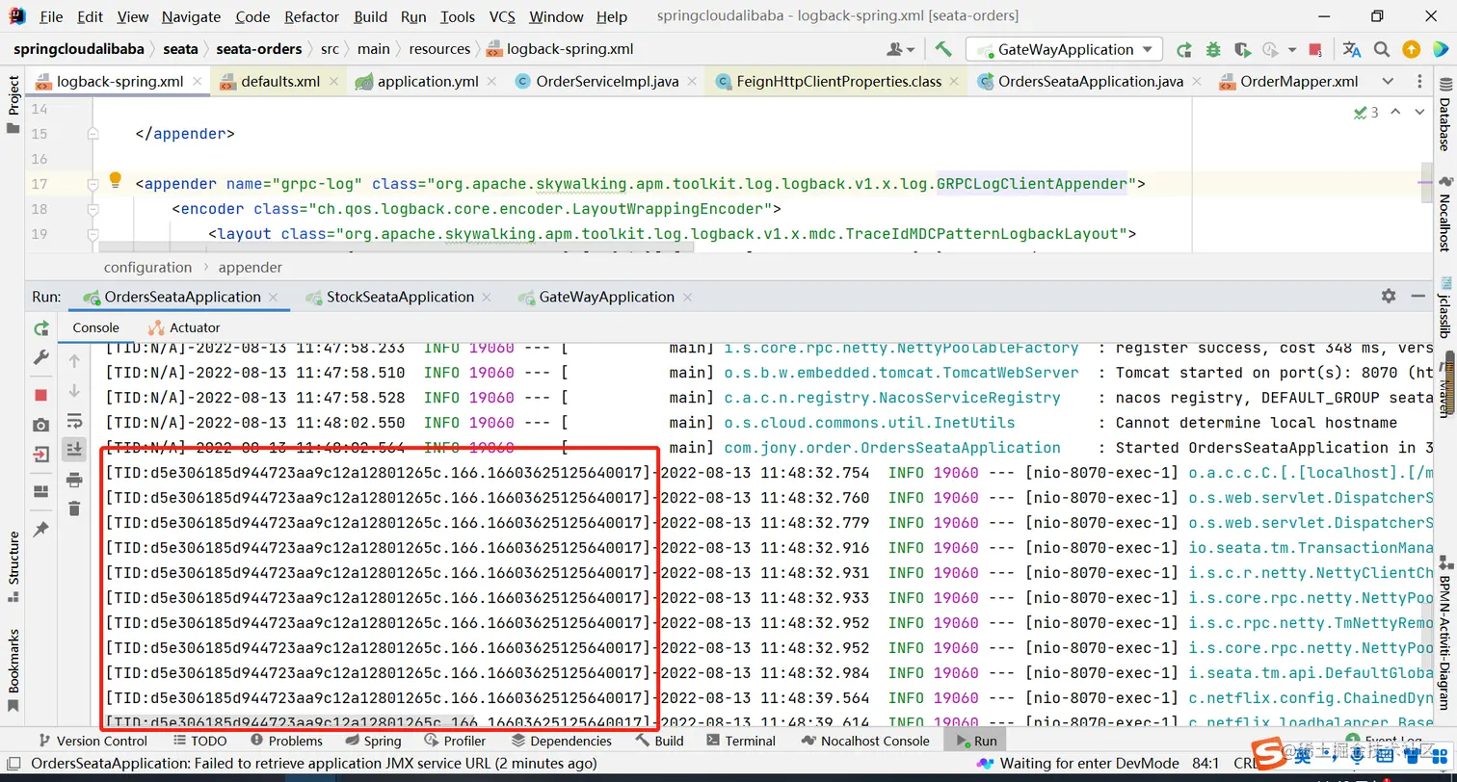Screen dimensions: 1457x782
Task: Open run configuration wrench icon
Action: (x=40, y=357)
